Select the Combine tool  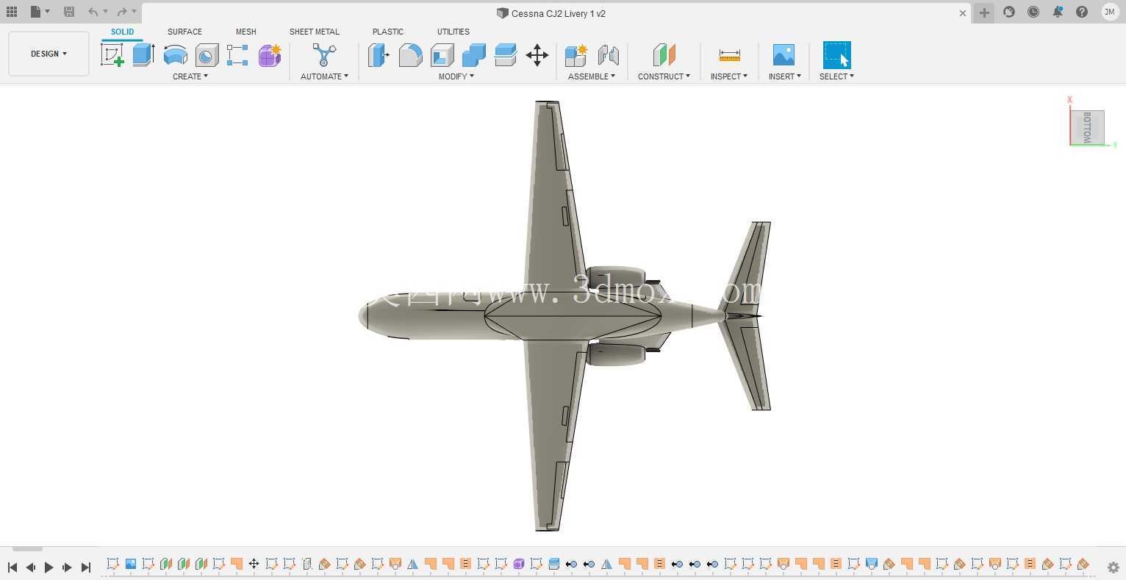pyautogui.click(x=474, y=55)
